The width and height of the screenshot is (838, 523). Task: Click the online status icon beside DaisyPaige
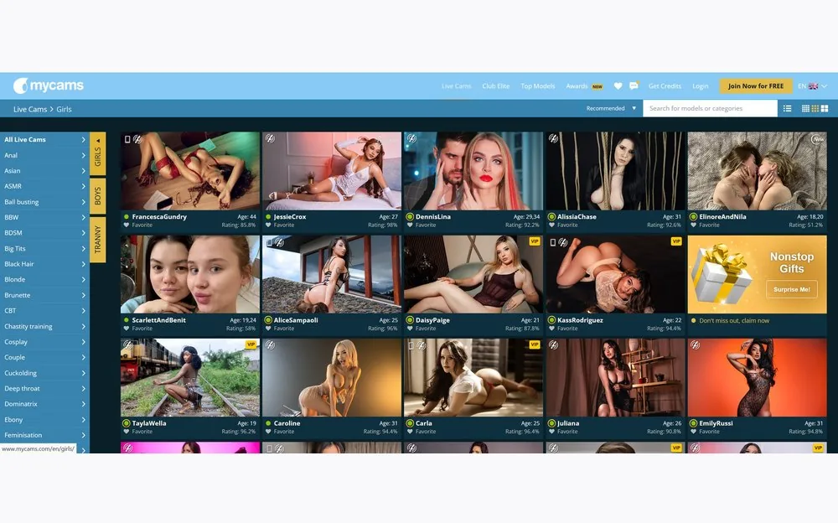410,320
